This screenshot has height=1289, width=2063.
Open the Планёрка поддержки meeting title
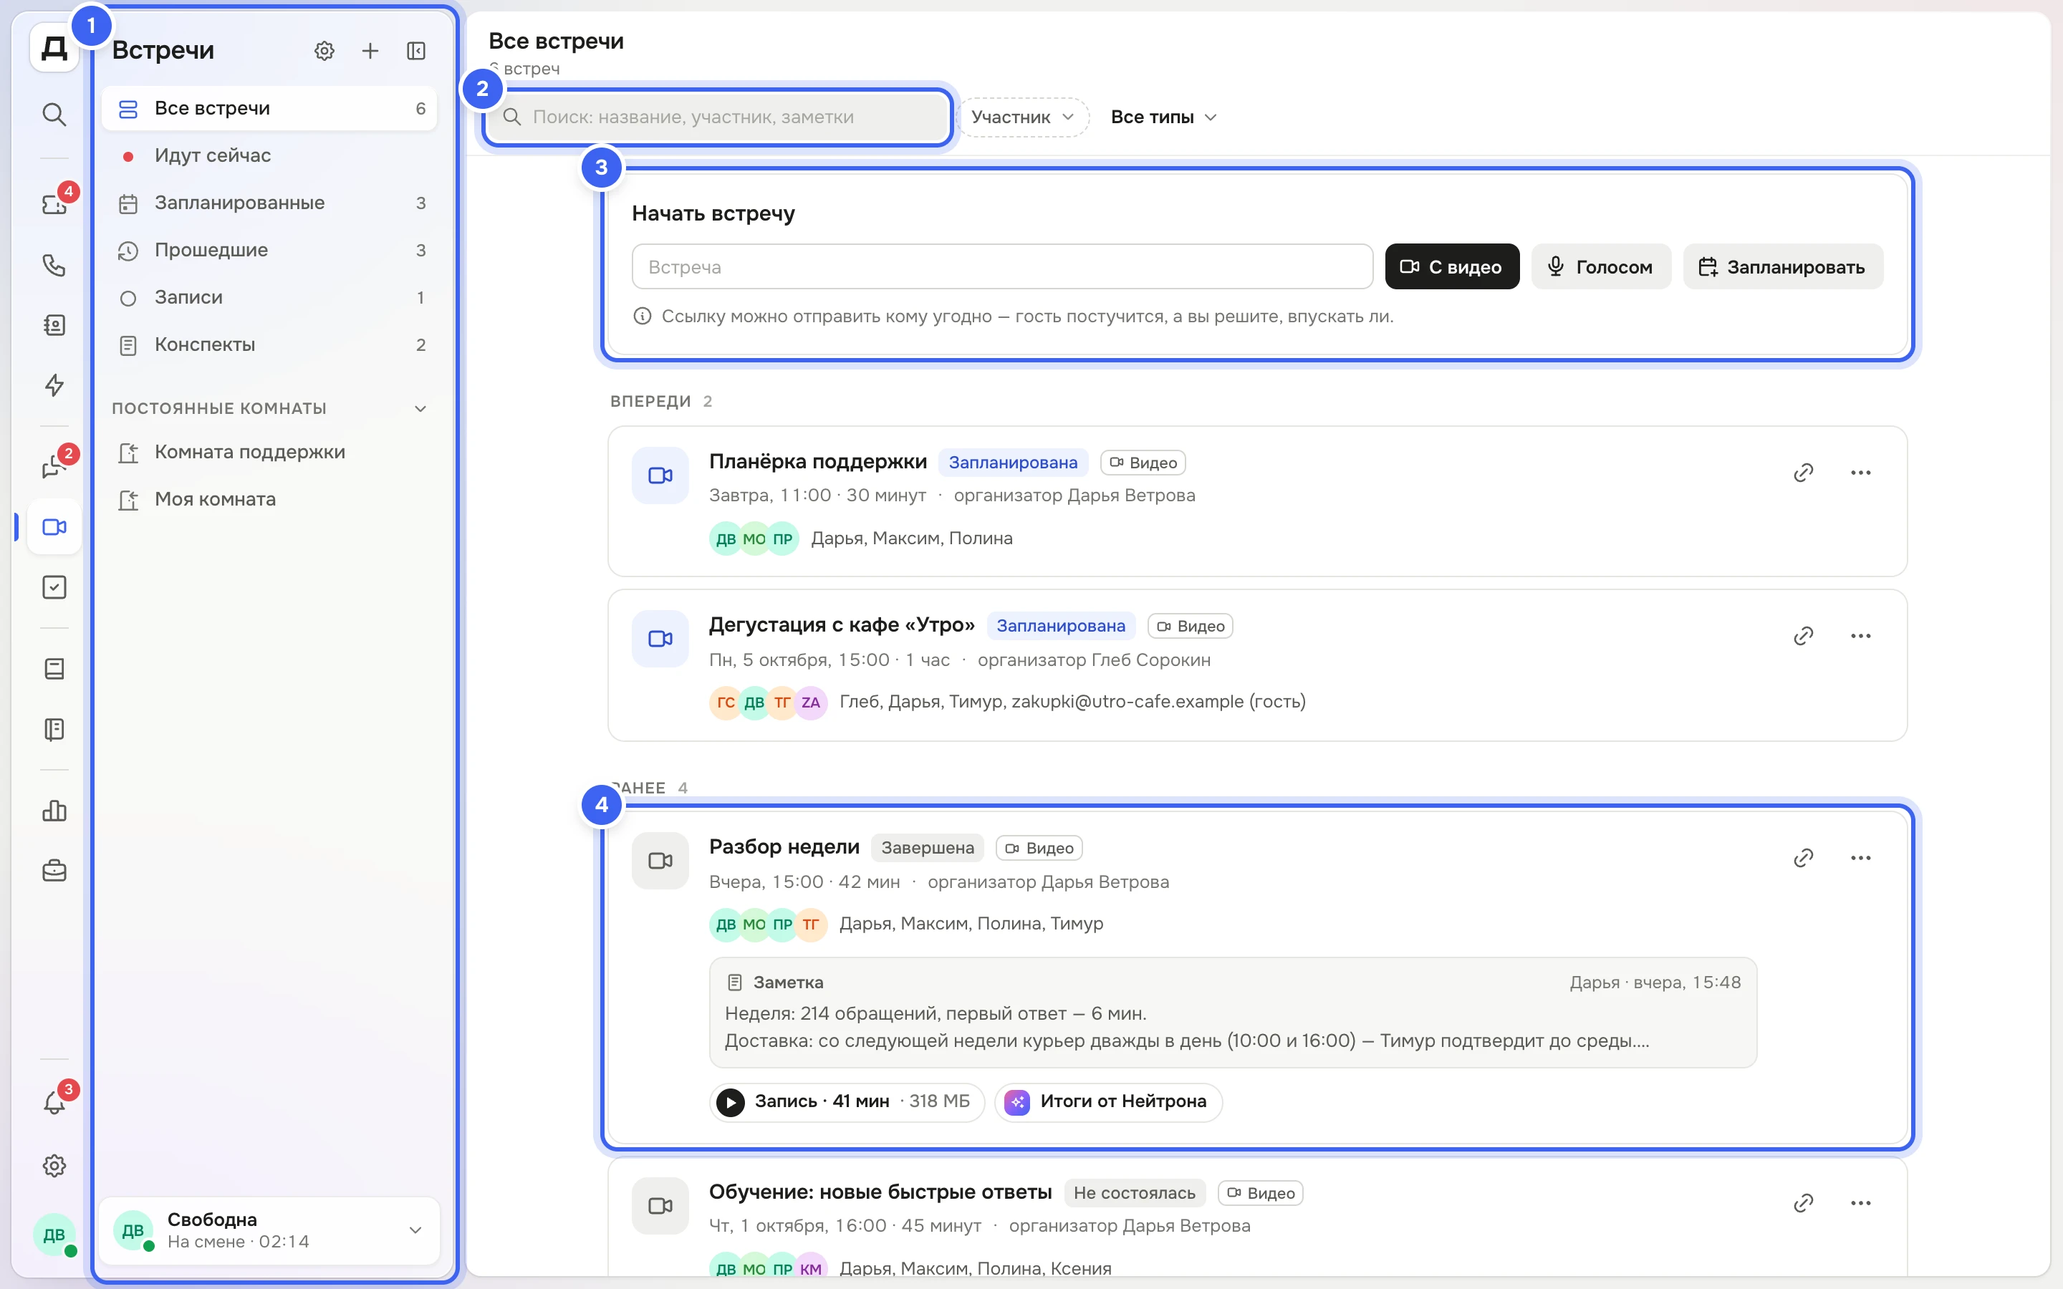tap(817, 461)
